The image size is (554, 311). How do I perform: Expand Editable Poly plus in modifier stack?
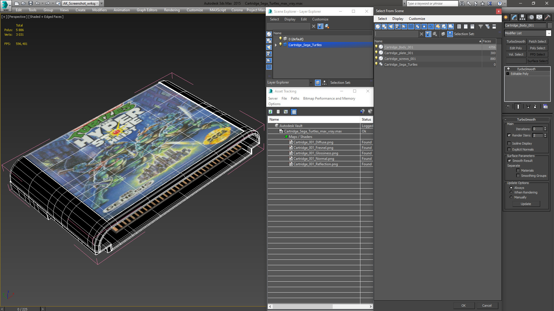(508, 74)
